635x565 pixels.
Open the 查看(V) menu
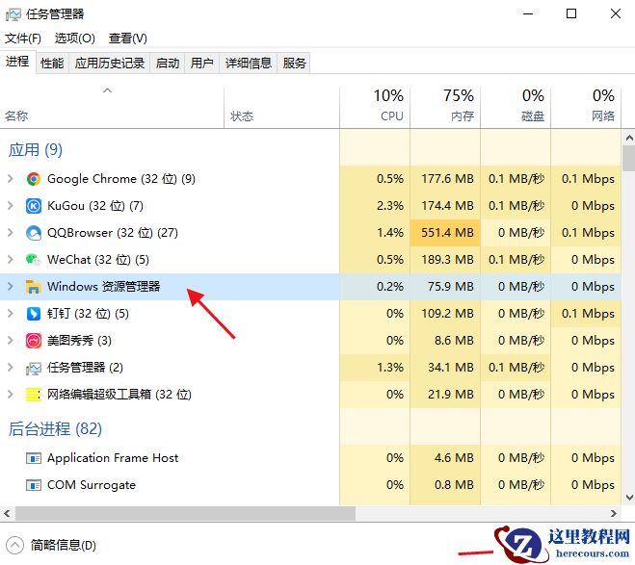click(127, 39)
